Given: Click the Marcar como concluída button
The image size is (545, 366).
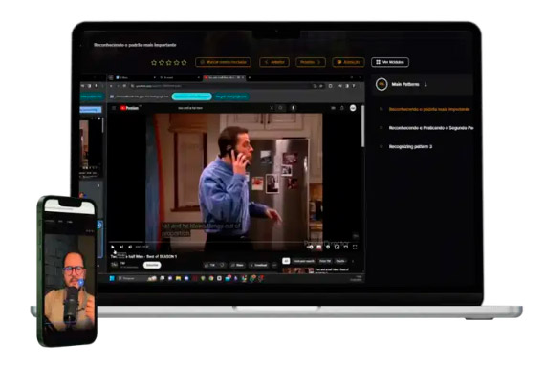Looking at the screenshot, I should click(x=223, y=62).
